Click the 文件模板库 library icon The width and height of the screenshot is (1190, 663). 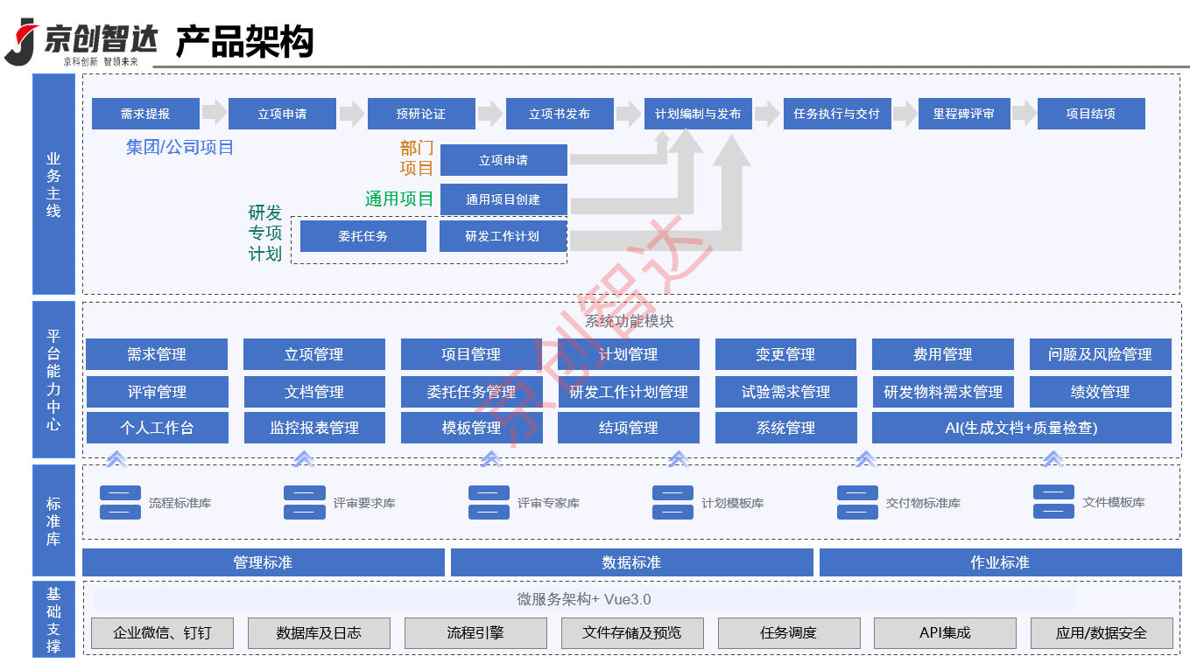tap(1053, 499)
